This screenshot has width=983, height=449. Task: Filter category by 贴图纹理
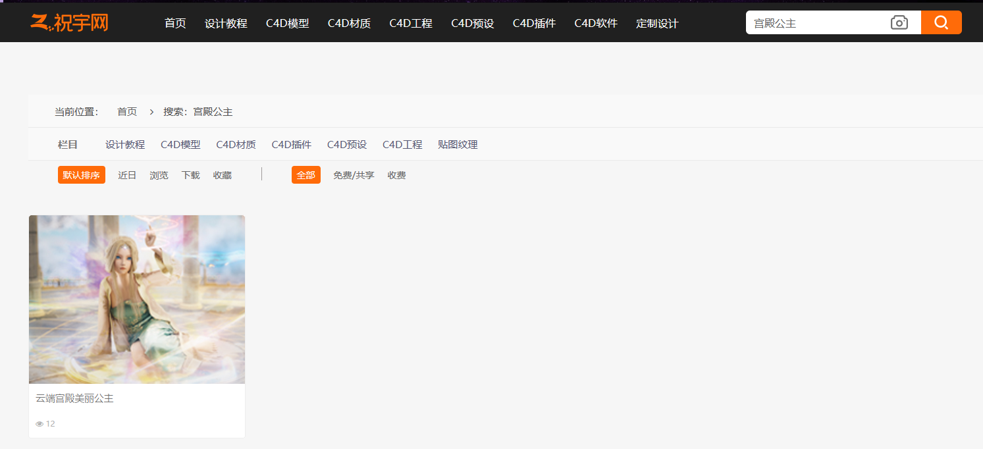pos(458,145)
